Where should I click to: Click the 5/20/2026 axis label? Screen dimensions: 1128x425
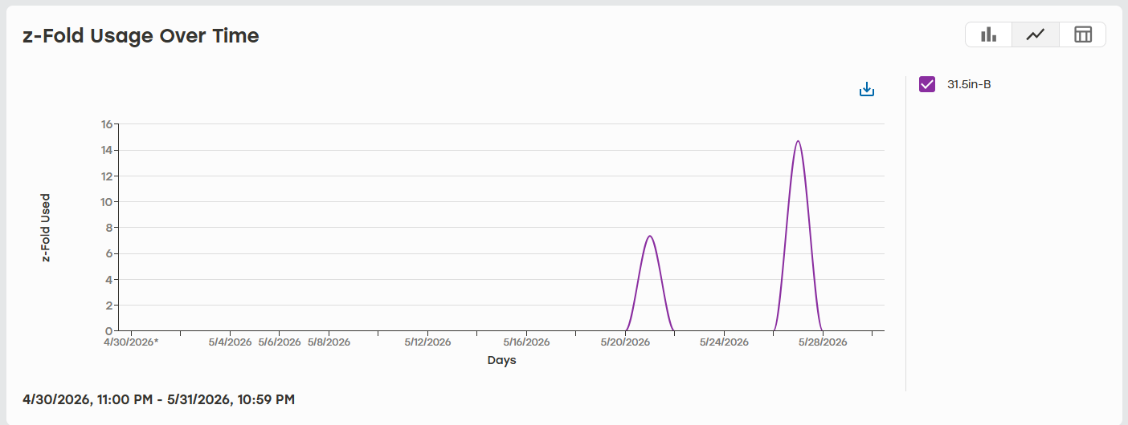[625, 342]
